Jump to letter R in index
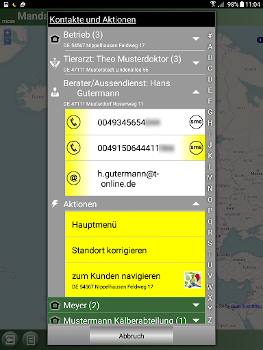The width and height of the screenshot is (263, 350). coord(210,232)
